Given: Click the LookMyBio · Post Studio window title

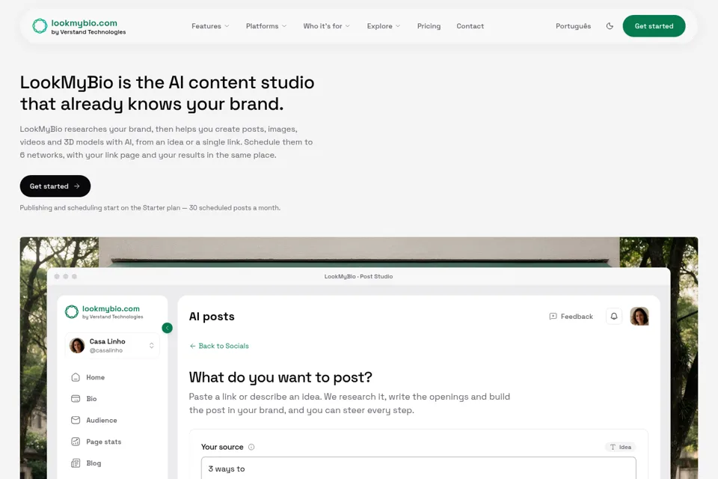Looking at the screenshot, I should [x=358, y=276].
